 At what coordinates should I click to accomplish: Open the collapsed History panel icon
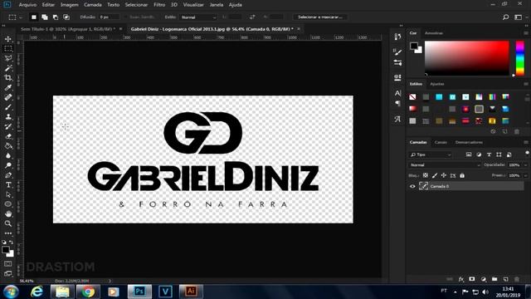coord(397,37)
